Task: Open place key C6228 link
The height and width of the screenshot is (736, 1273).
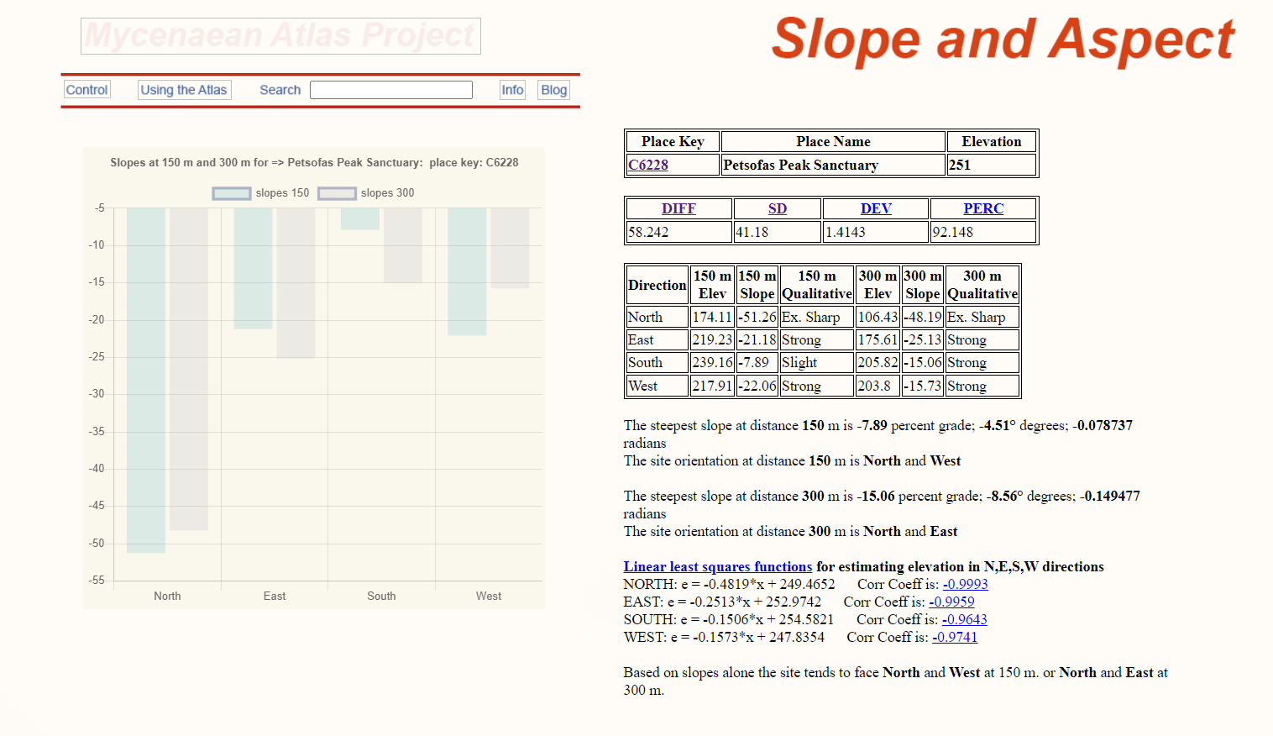Action: 648,165
